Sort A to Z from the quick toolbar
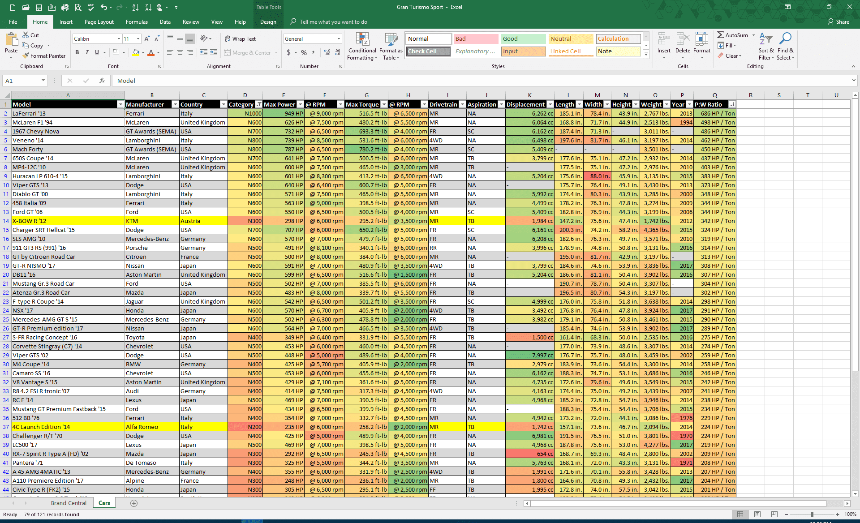This screenshot has width=860, height=523. [135, 7]
